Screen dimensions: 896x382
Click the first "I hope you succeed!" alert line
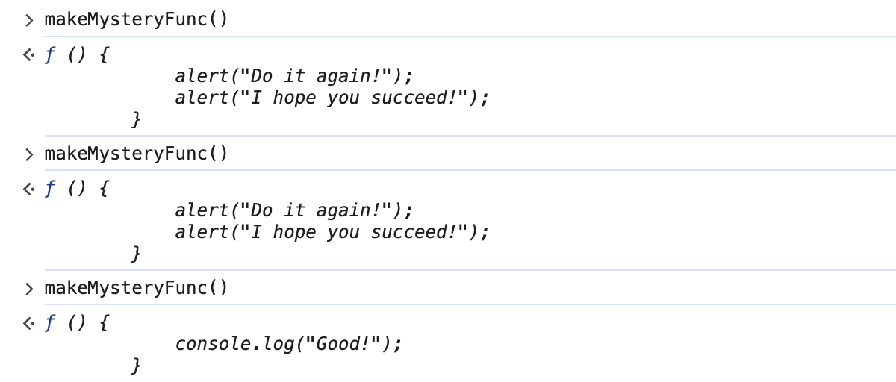332,98
